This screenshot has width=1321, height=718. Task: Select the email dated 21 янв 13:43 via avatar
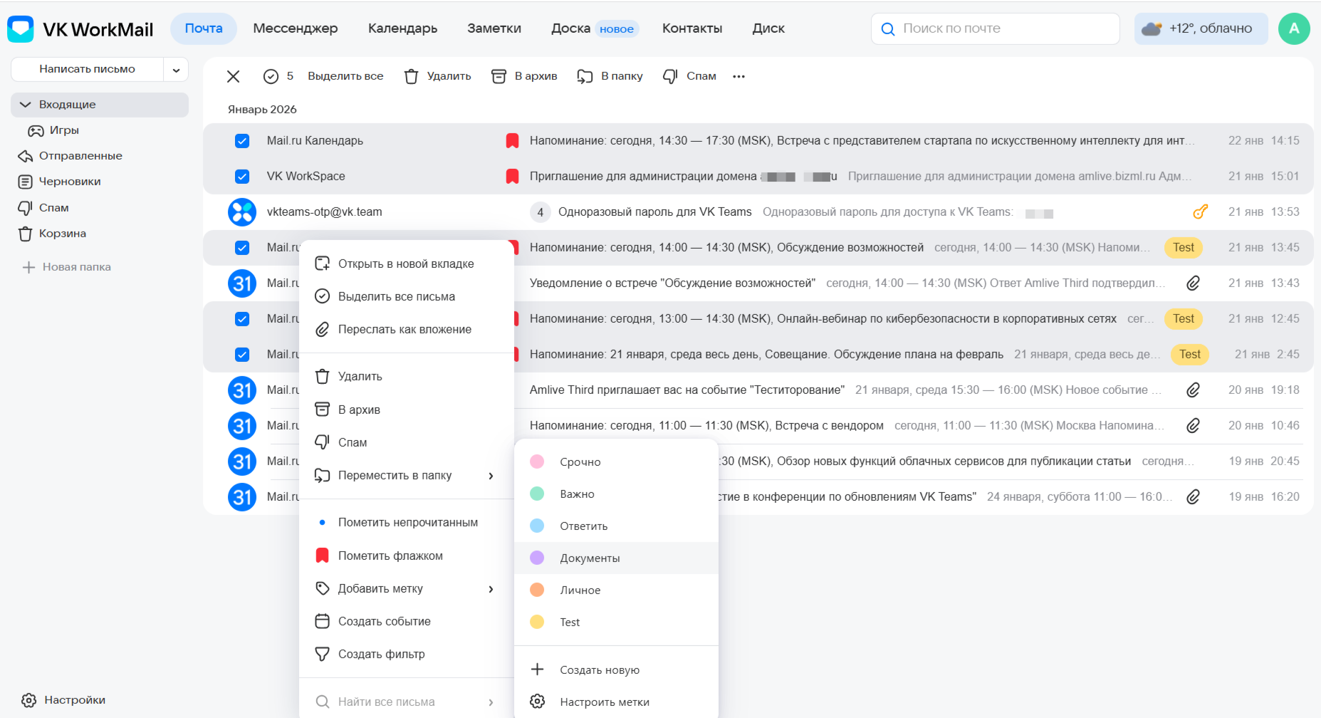pos(242,283)
